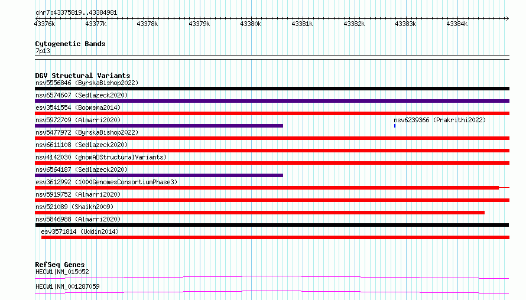Select the purple bar of nsv5972709
Viewport: 526px width, 300px height.
(159, 126)
